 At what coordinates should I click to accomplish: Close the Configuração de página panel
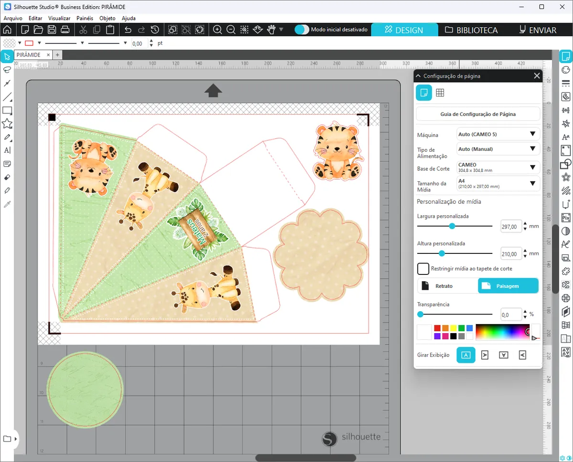coord(537,76)
